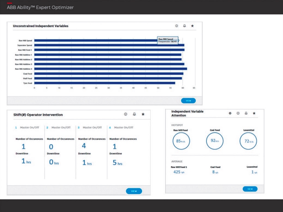Click the Coal Feed 92% hotspot gauge
The height and width of the screenshot is (212, 283).
pyautogui.click(x=215, y=141)
